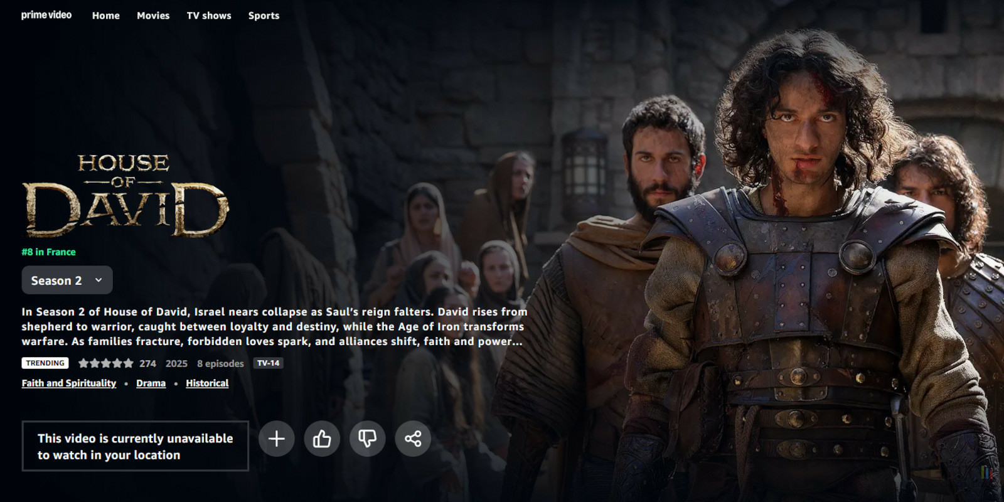
Task: Open the Season 2 dropdown
Action: [x=67, y=280]
